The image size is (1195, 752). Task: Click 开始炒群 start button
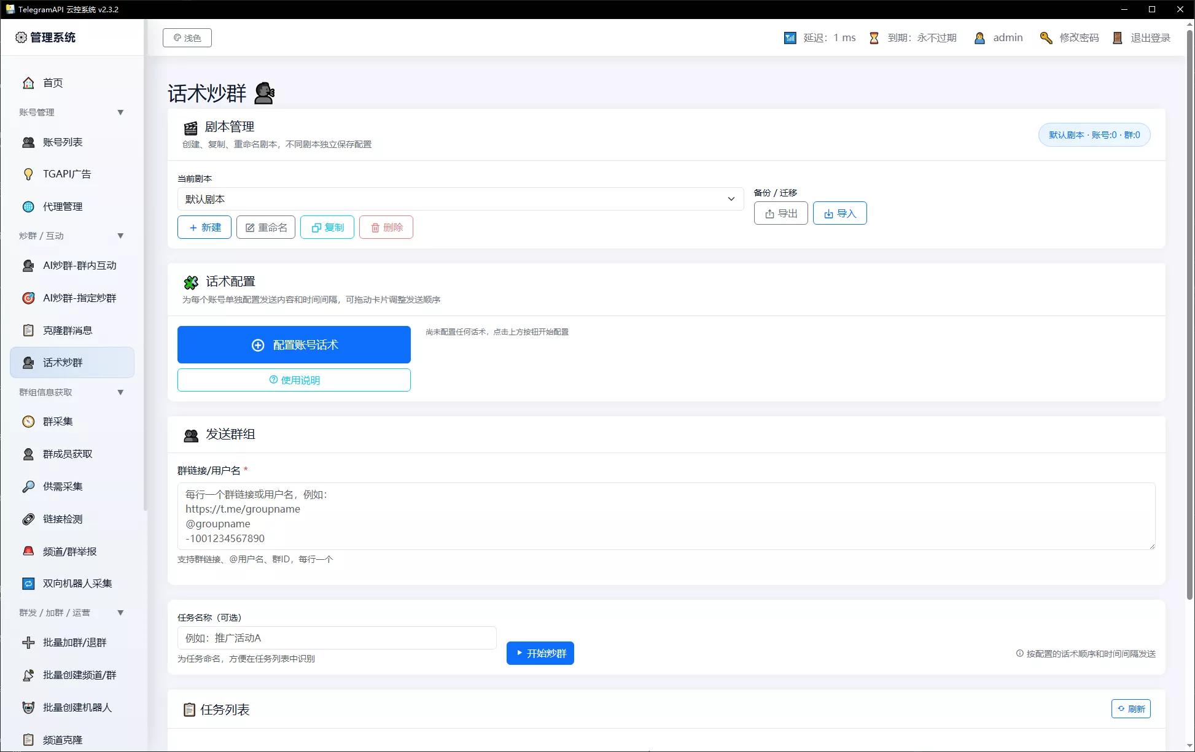click(540, 653)
